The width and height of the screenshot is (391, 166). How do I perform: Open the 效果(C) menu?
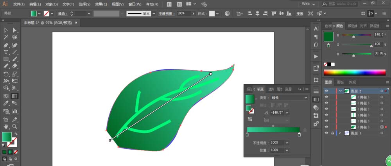[x=101, y=4]
